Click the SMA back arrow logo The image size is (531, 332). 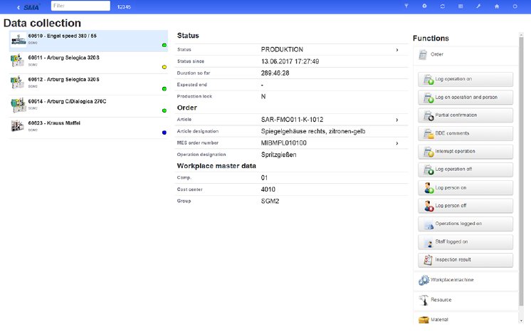[x=26, y=6]
